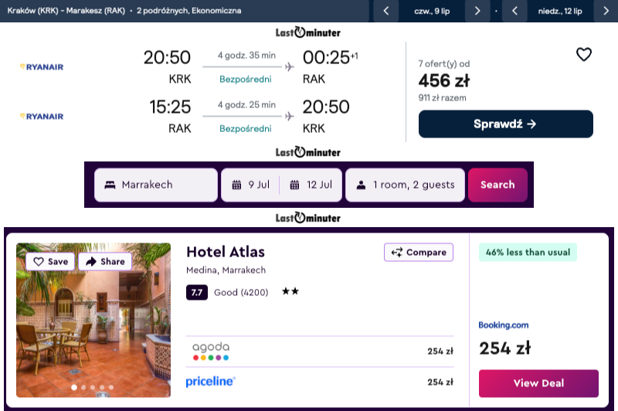Viewport: 618px width, 411px height.
Task: Click View Deal for Booking.com
Action: tap(538, 383)
